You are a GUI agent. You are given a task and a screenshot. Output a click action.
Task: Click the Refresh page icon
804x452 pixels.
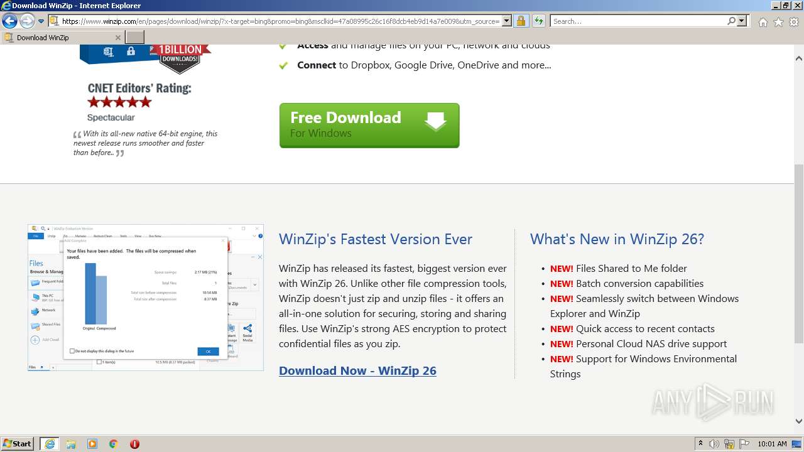538,21
